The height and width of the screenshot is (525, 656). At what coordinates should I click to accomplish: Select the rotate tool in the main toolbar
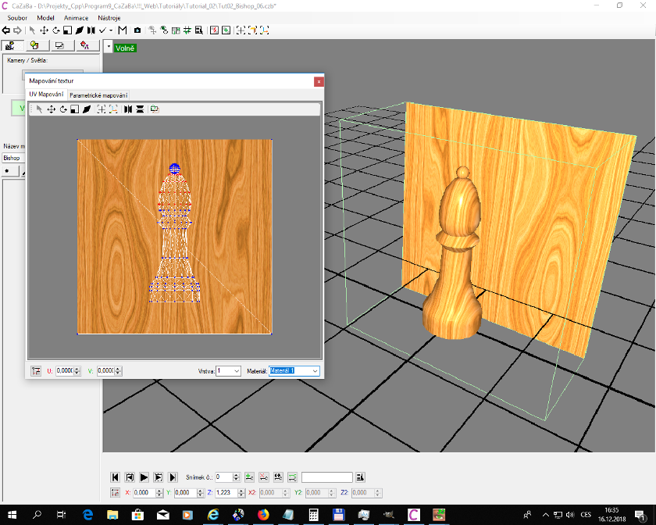pos(55,30)
